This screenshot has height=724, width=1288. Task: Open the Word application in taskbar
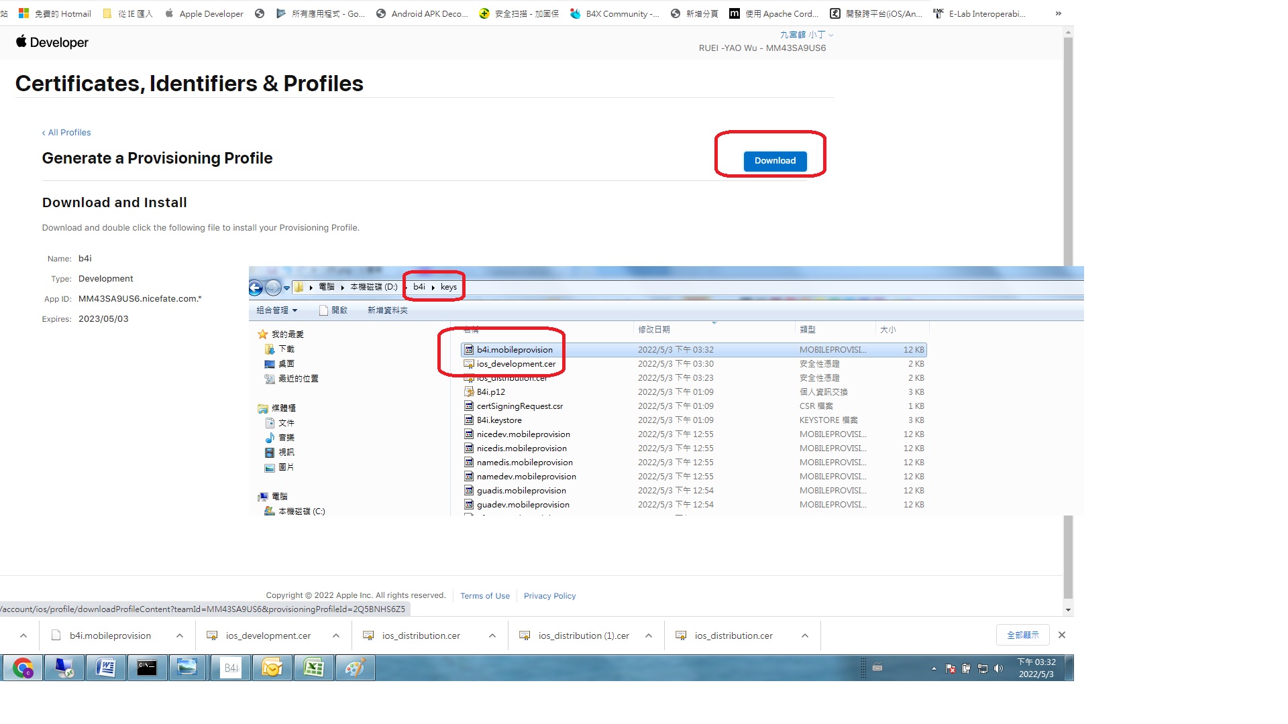pyautogui.click(x=105, y=668)
